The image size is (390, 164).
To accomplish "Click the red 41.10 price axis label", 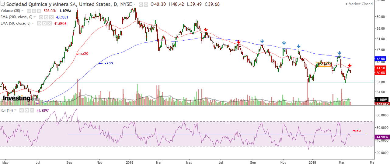I will tap(381, 68).
